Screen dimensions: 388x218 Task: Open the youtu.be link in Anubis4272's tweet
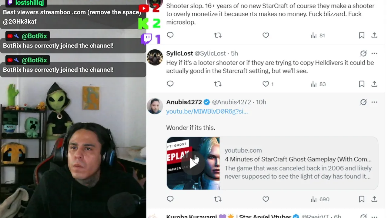(207, 111)
